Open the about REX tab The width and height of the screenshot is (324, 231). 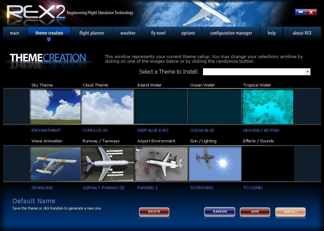click(302, 33)
